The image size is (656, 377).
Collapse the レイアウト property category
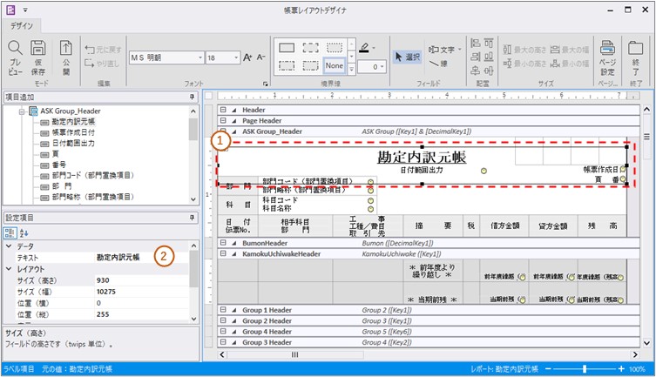click(10, 269)
